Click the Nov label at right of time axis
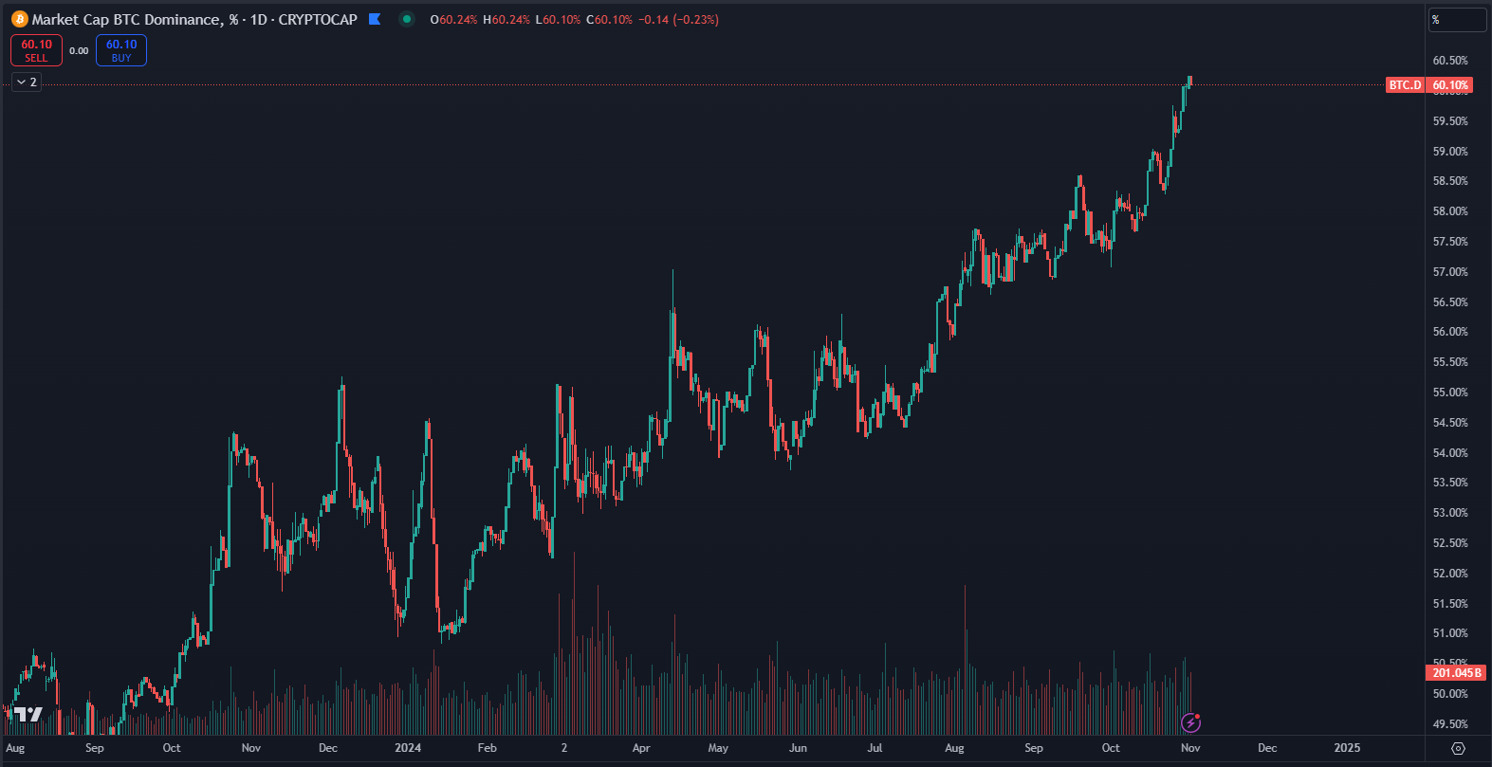1492x767 pixels. coord(1190,748)
